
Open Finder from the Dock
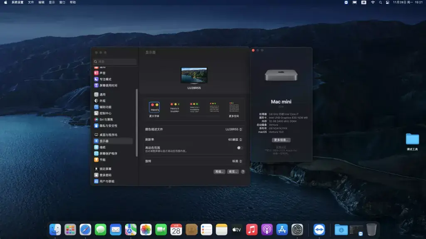[55, 230]
